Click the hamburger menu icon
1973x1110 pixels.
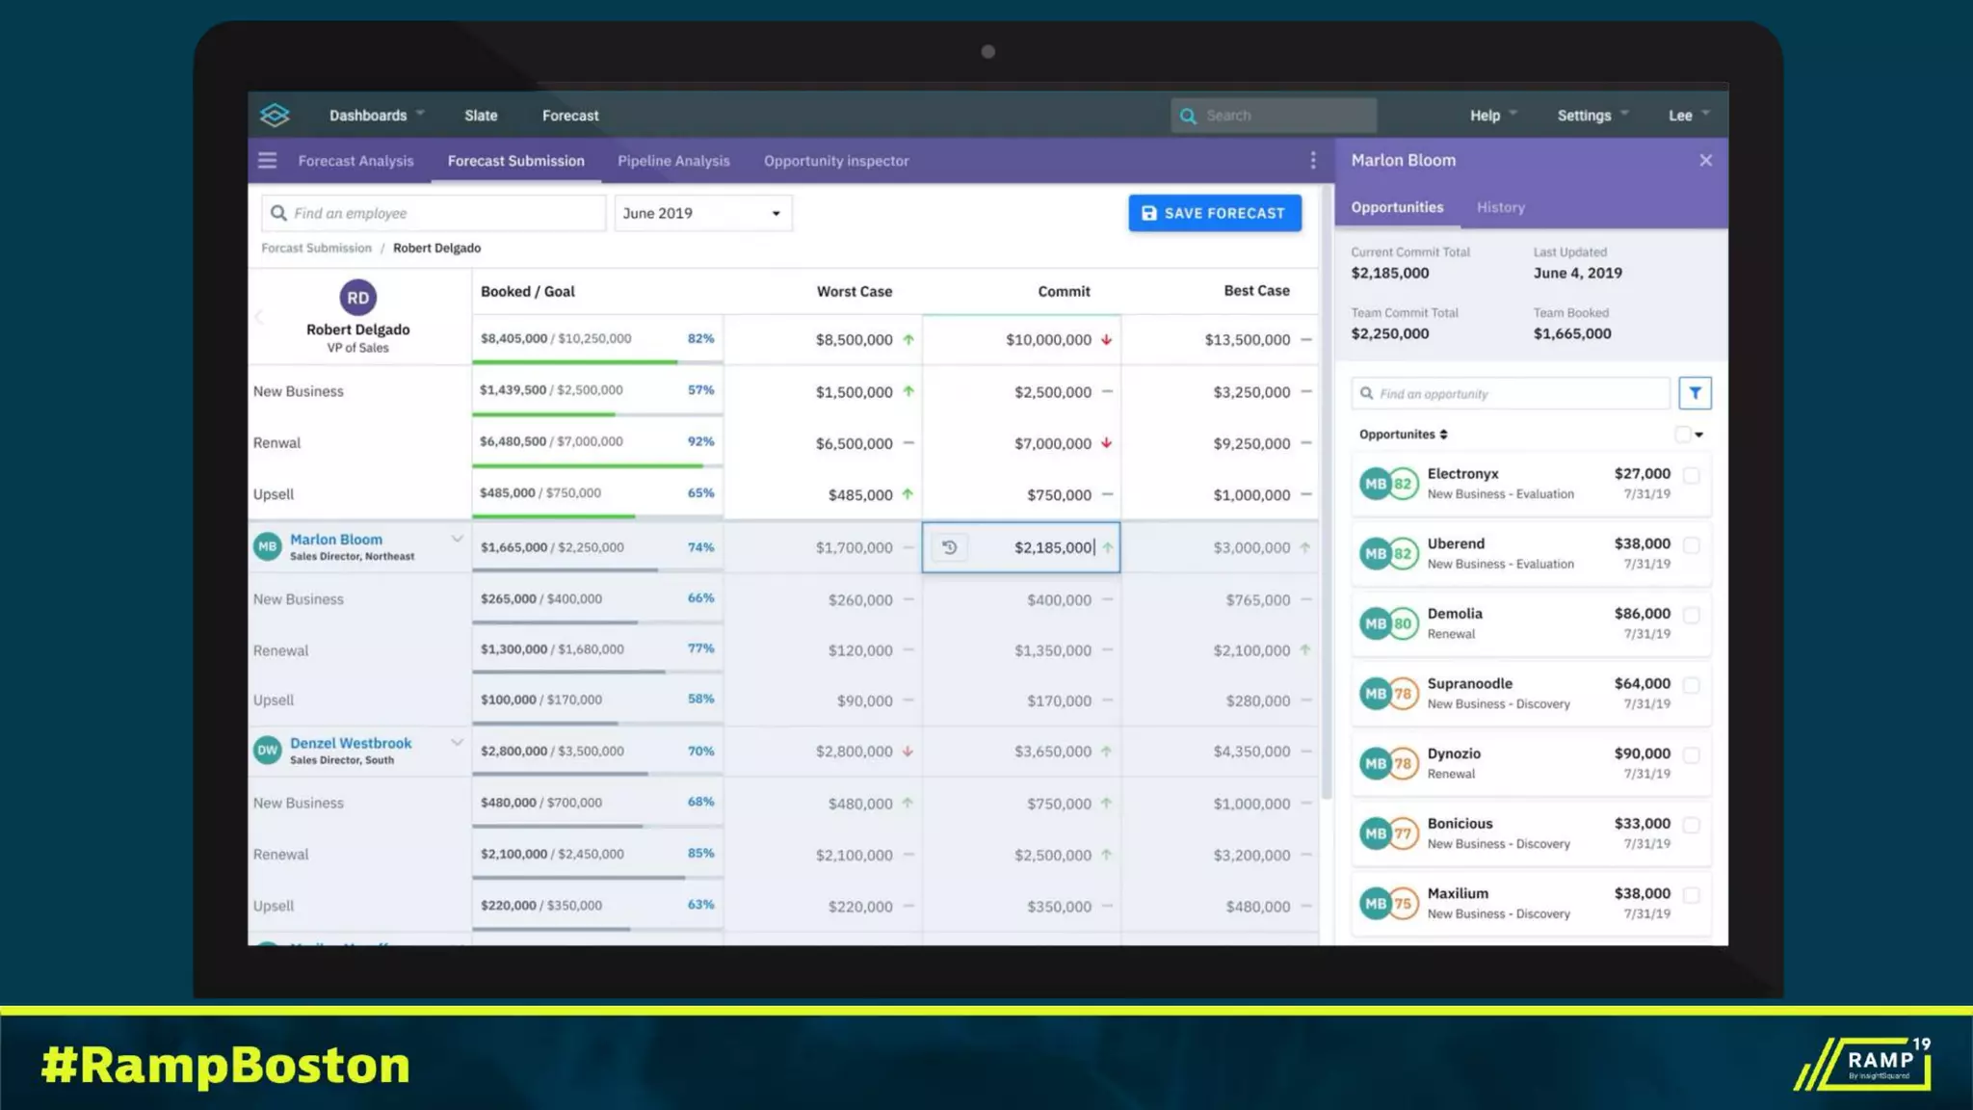click(267, 161)
